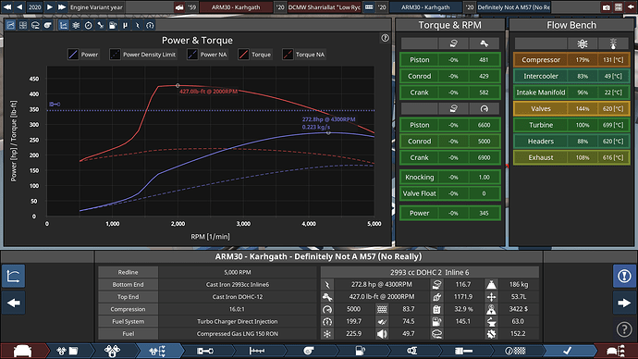Click the torque wrench column header icon
Viewport: 638px width, 359px height.
(484, 43)
